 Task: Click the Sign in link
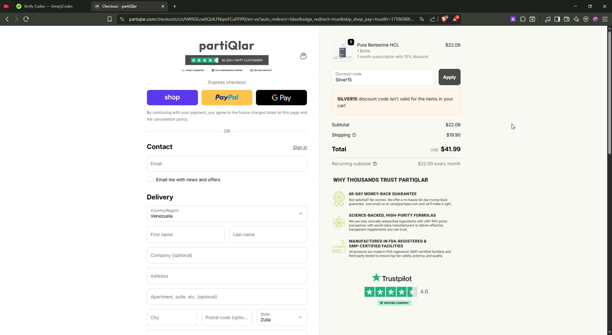coord(300,147)
